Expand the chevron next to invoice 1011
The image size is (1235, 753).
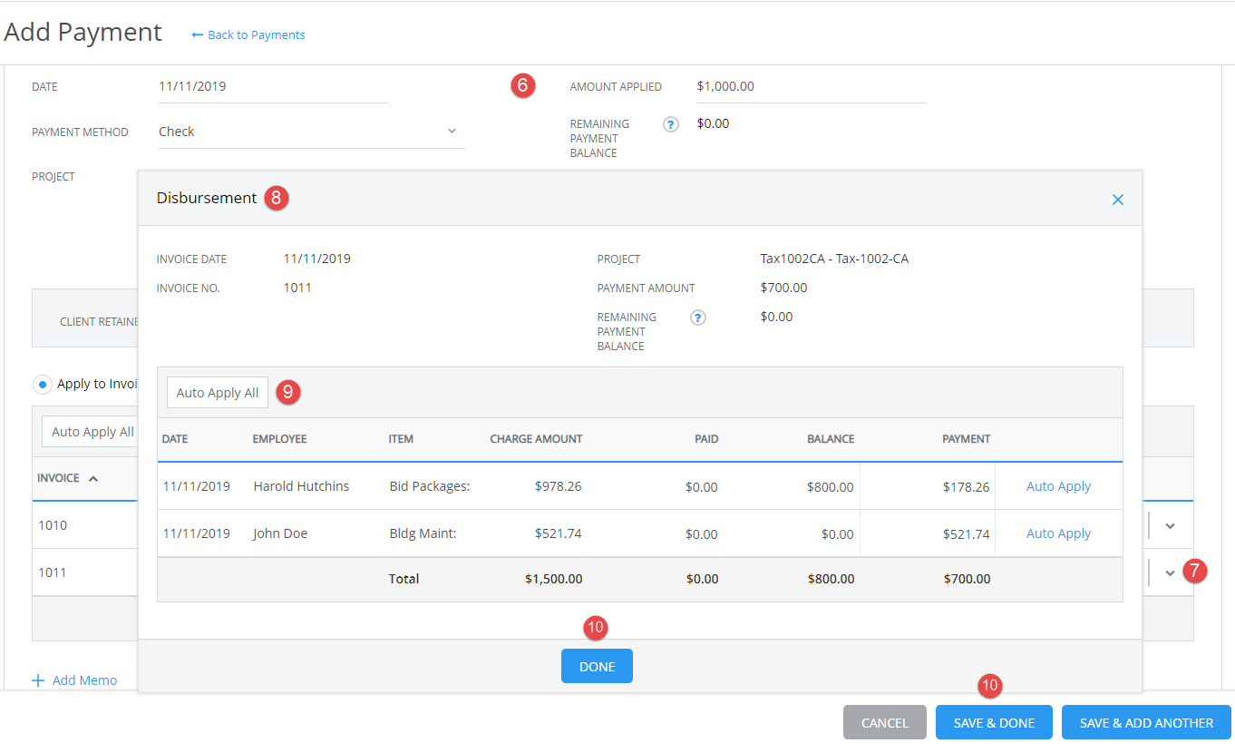(1170, 572)
